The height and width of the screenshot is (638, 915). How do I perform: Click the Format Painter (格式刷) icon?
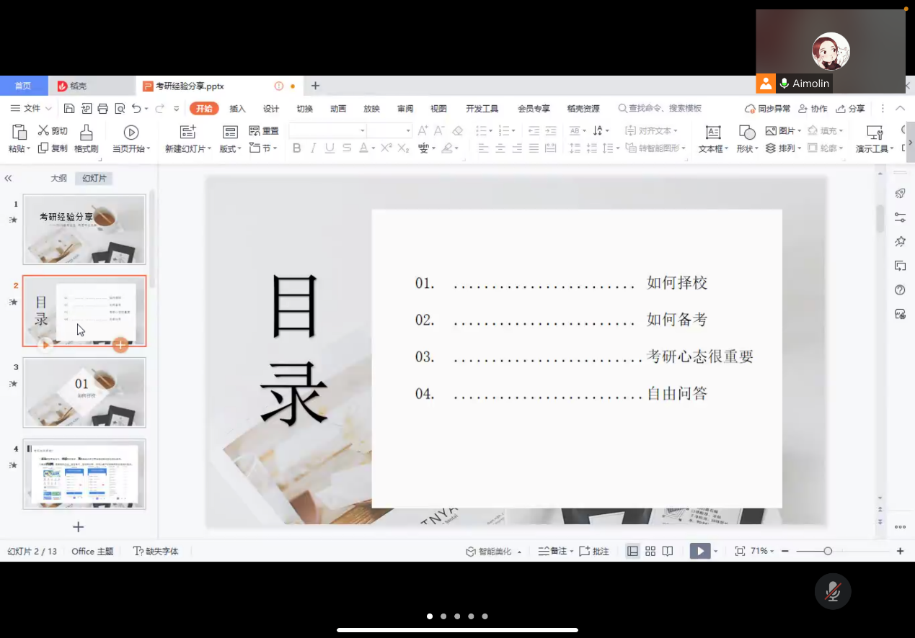86,132
